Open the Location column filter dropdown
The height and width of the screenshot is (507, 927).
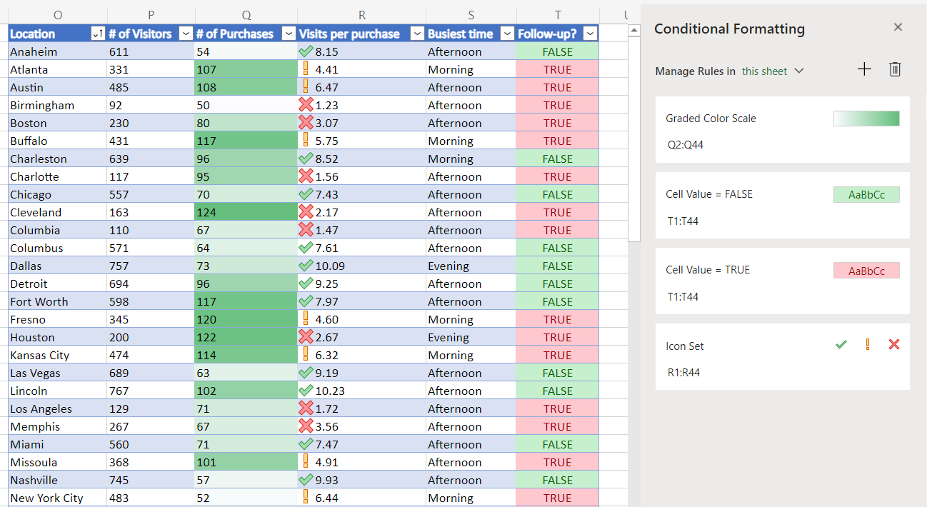(x=100, y=33)
